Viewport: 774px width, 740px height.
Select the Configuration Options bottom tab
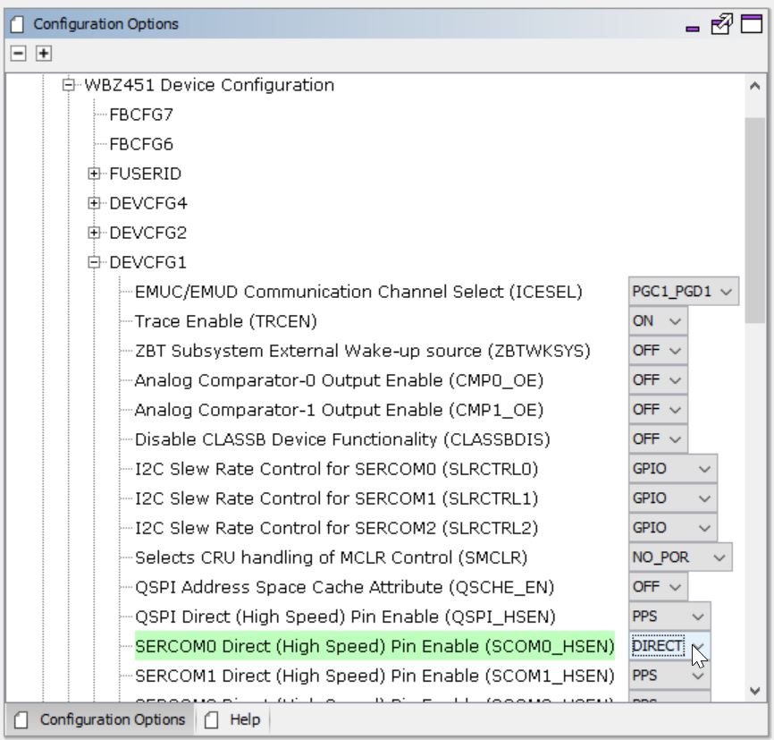click(101, 719)
